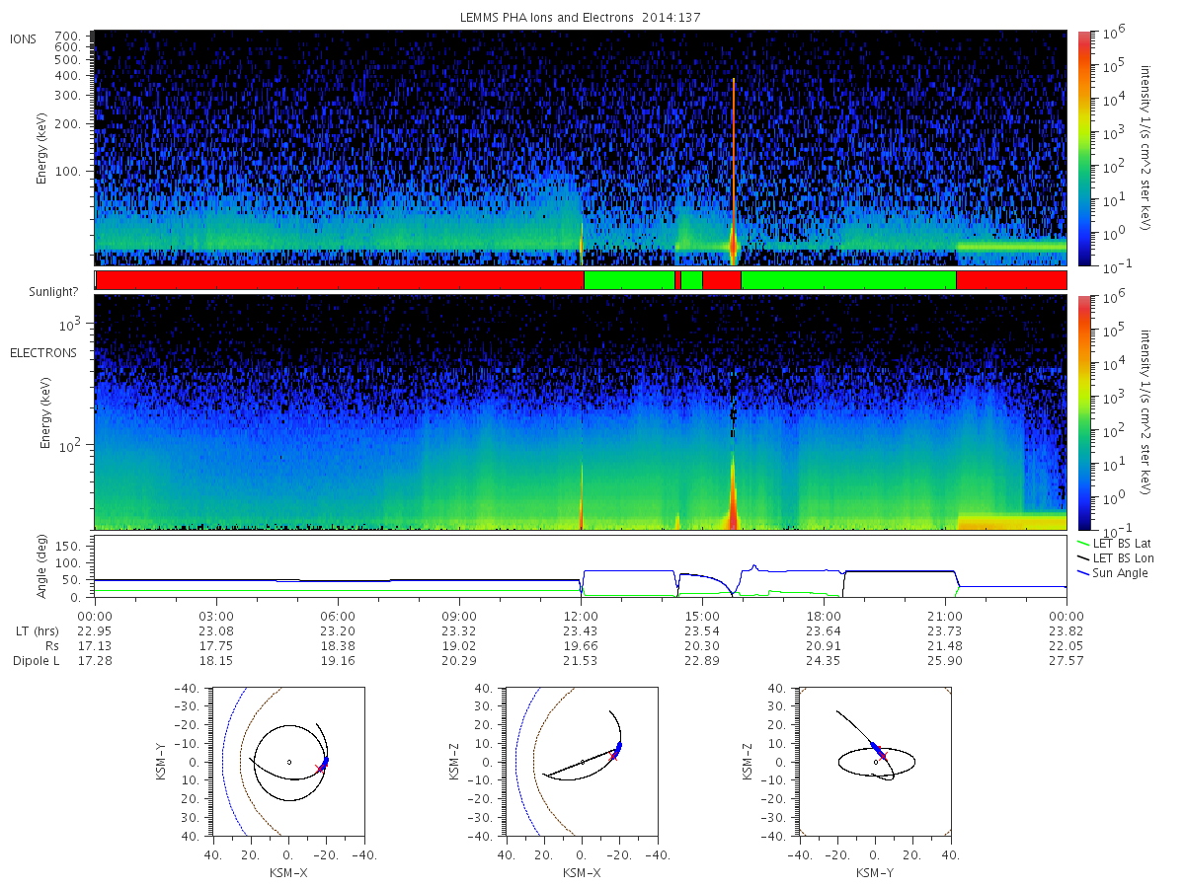Click the long green Sunlight bar segment
1185x888 pixels.
point(848,280)
